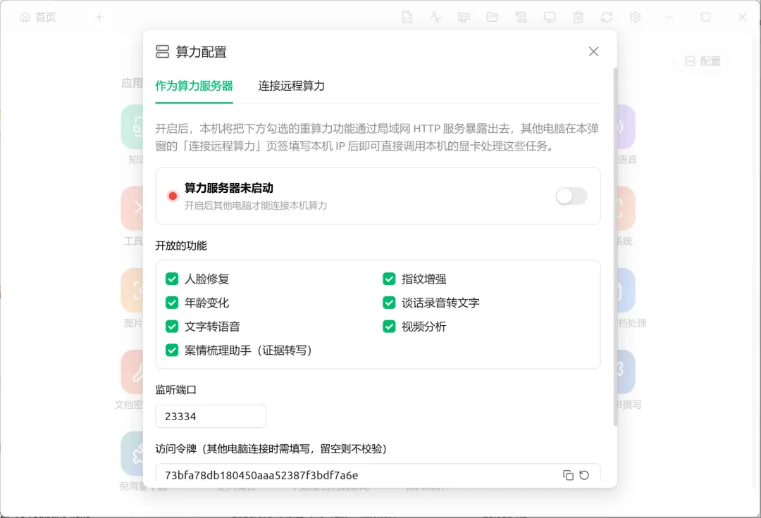
Task: Open the activity pulse monitor icon
Action: [x=435, y=18]
